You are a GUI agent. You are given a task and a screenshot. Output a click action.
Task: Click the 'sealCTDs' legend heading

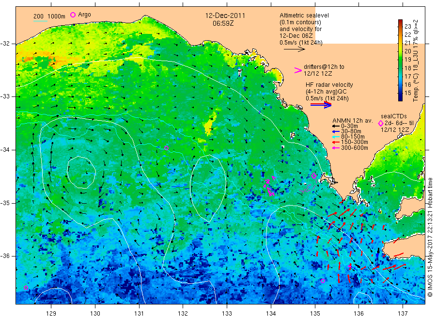click(x=394, y=116)
